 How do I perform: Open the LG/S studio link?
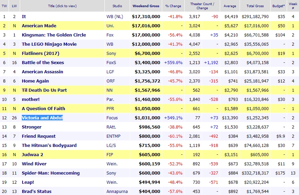(x=111, y=145)
